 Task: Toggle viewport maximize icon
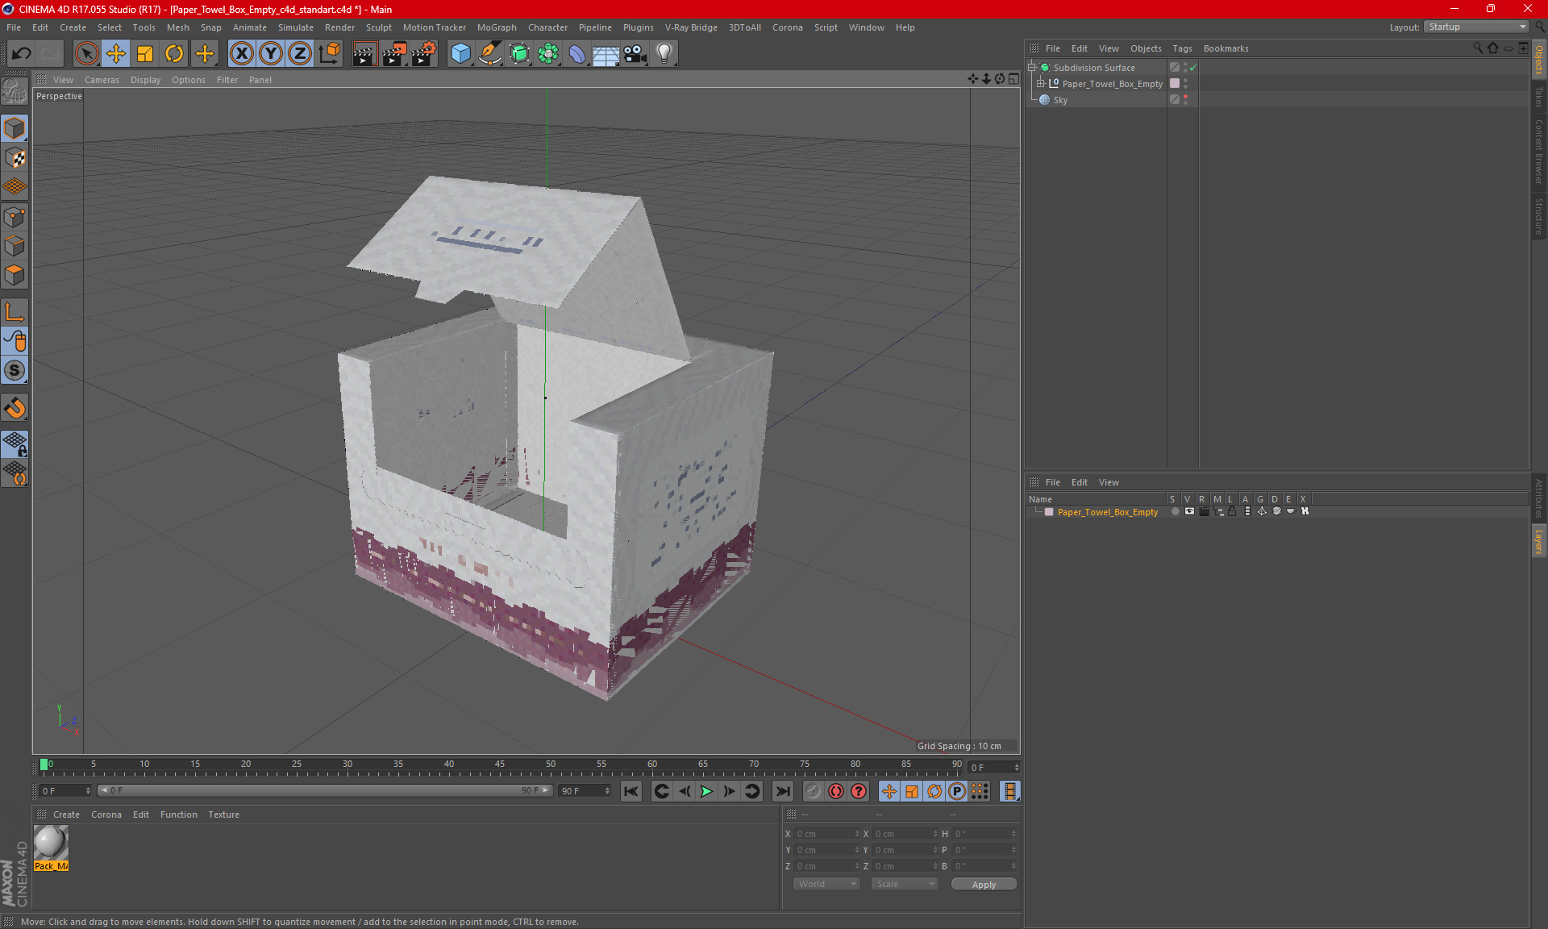tap(1014, 79)
